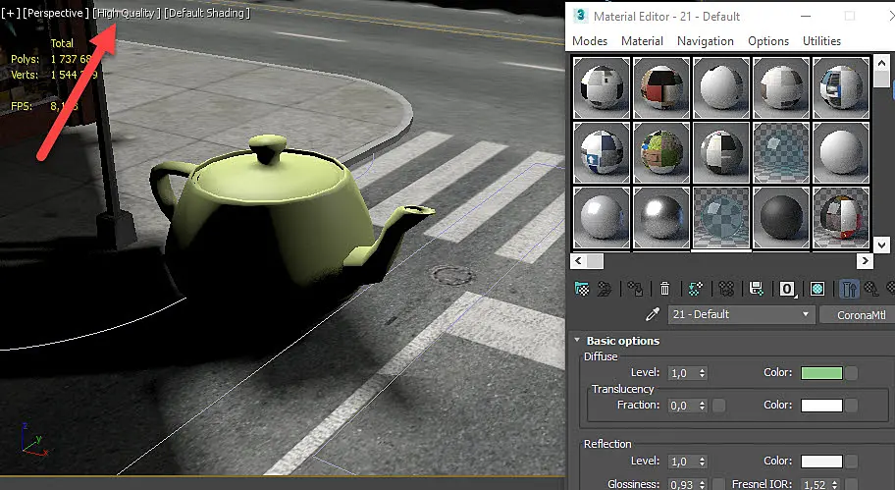Click the Put to Library icon
The height and width of the screenshot is (490, 895).
click(x=757, y=289)
